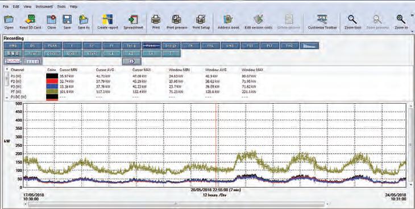415x209 pixels.
Task: Click channel list scroll-down arrow
Action: pyautogui.click(x=7, y=97)
